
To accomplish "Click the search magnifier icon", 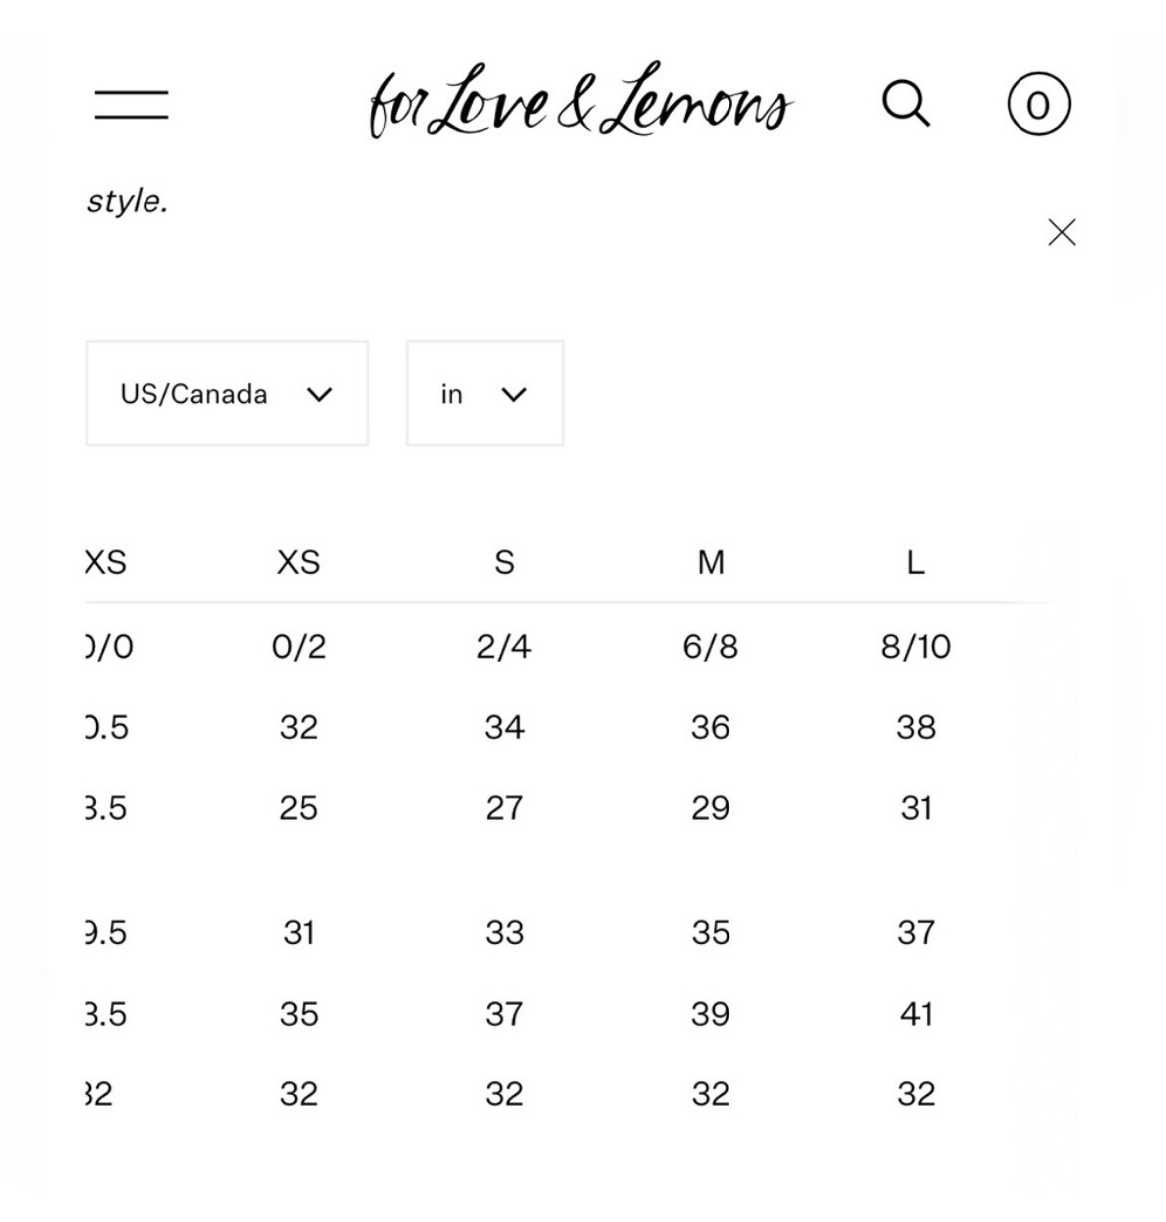I will pos(906,104).
